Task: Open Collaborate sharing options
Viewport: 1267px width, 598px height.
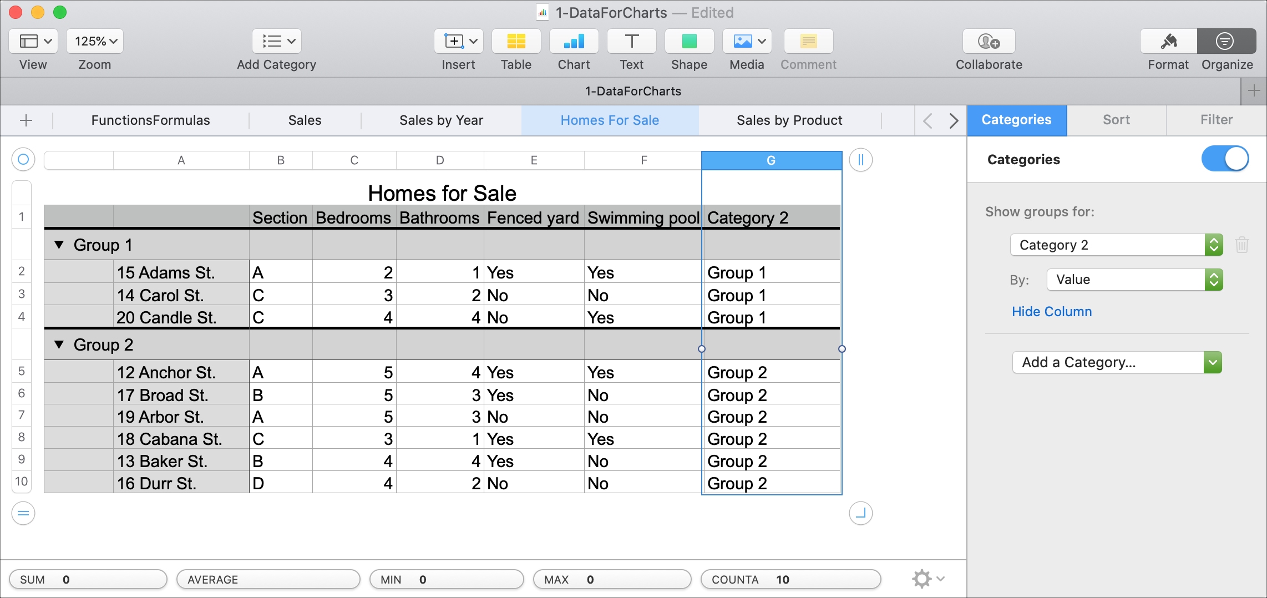Action: (988, 42)
